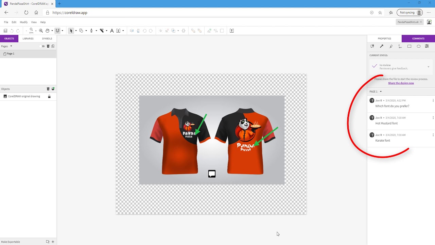Open the Help menu
Viewport: 435px width, 245px height.
43,22
